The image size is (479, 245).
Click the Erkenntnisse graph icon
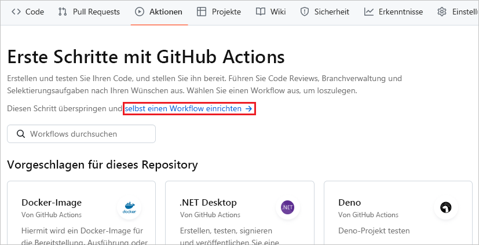368,12
